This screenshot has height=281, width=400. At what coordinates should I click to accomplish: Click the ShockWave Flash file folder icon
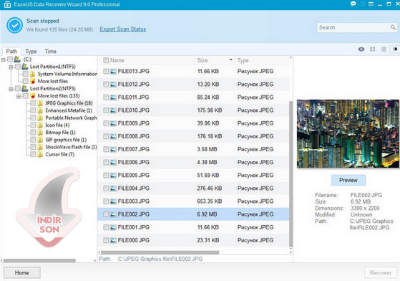tap(40, 147)
